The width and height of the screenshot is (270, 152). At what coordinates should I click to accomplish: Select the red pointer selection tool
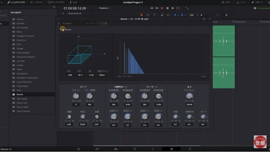point(142,15)
